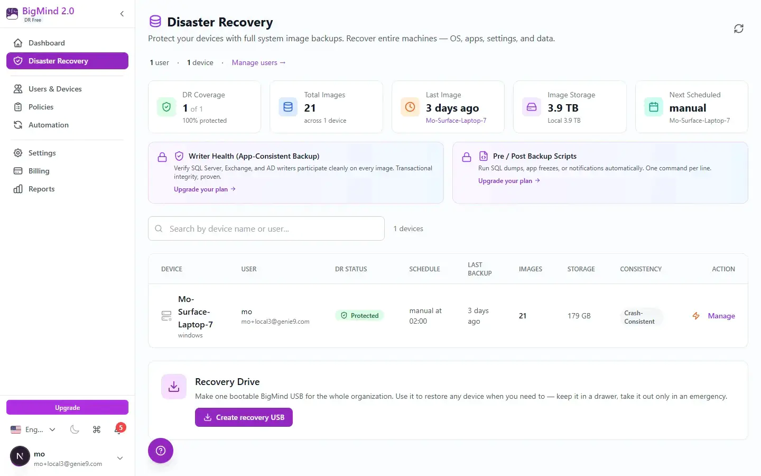Refresh the Disaster Recovery page
761x476 pixels.
click(739, 29)
